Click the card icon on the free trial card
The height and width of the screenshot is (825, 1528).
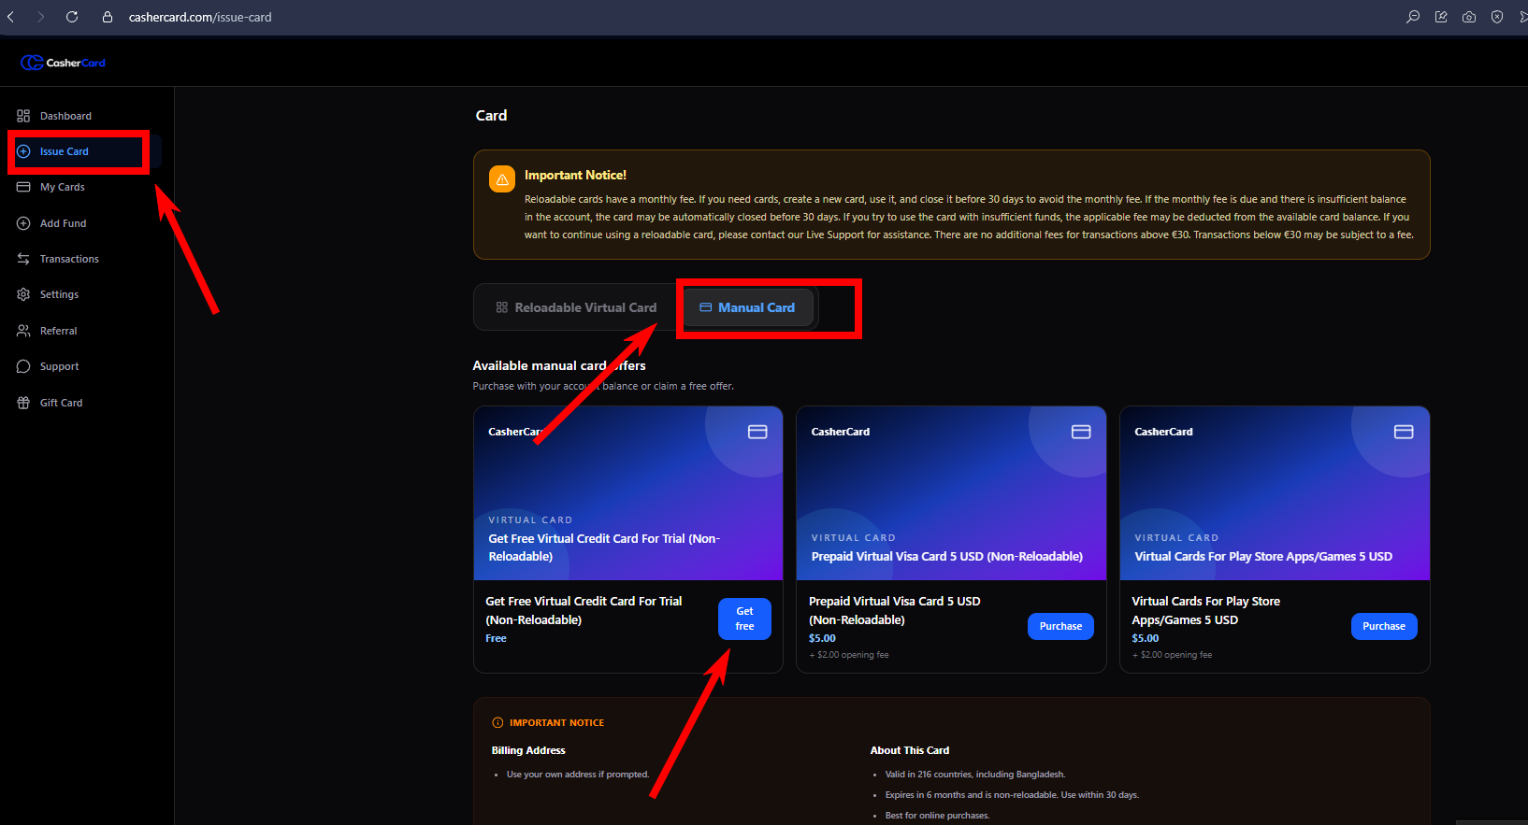757,432
